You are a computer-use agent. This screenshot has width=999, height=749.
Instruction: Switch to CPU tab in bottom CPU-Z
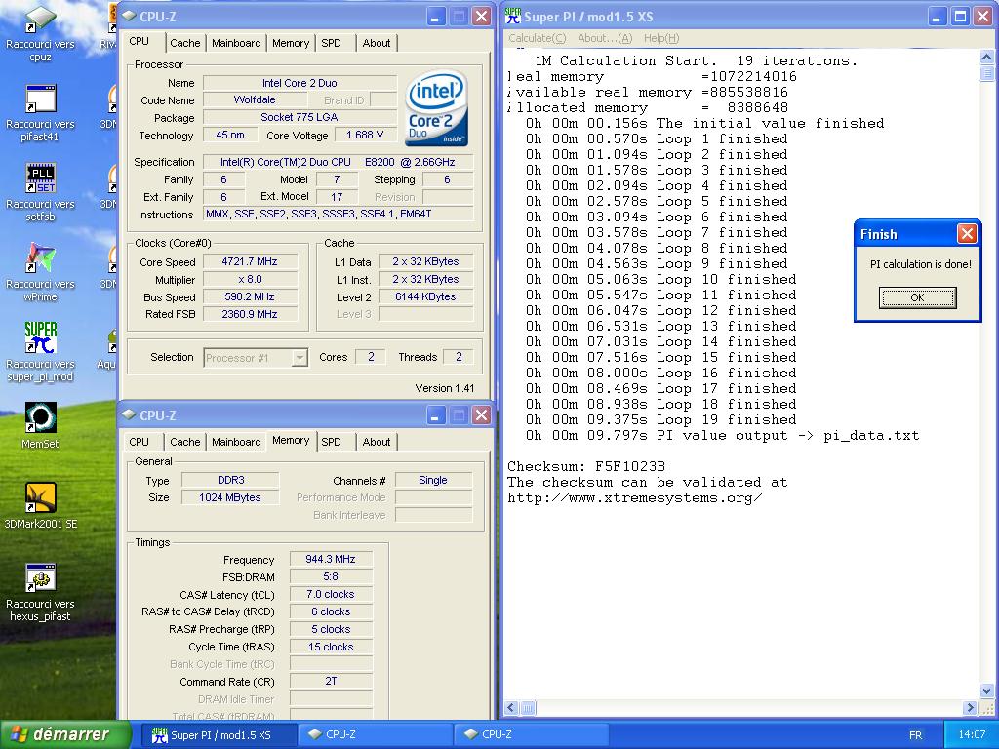(139, 442)
